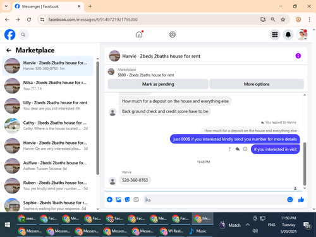Open the Chrome profile avatar
316x237 pixels.
pos(298,20)
